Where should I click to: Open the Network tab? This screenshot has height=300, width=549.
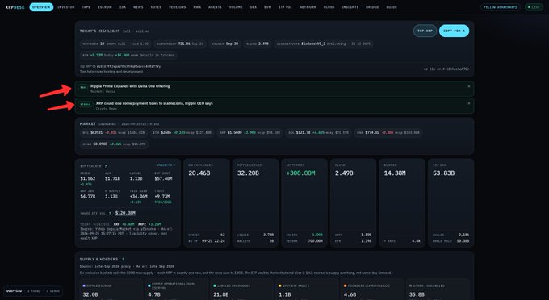[308, 7]
